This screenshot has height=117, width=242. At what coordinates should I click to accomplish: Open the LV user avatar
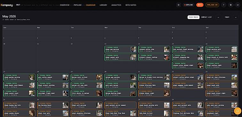click(x=238, y=5)
